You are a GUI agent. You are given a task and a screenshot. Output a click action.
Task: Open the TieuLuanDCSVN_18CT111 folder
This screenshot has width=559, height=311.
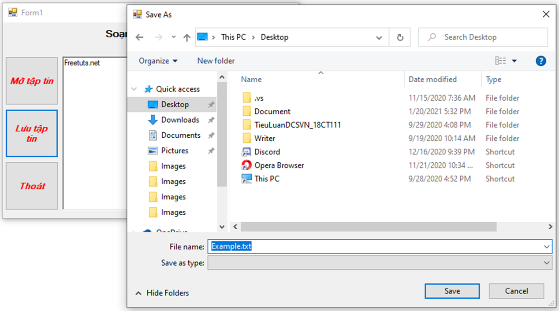(x=297, y=125)
